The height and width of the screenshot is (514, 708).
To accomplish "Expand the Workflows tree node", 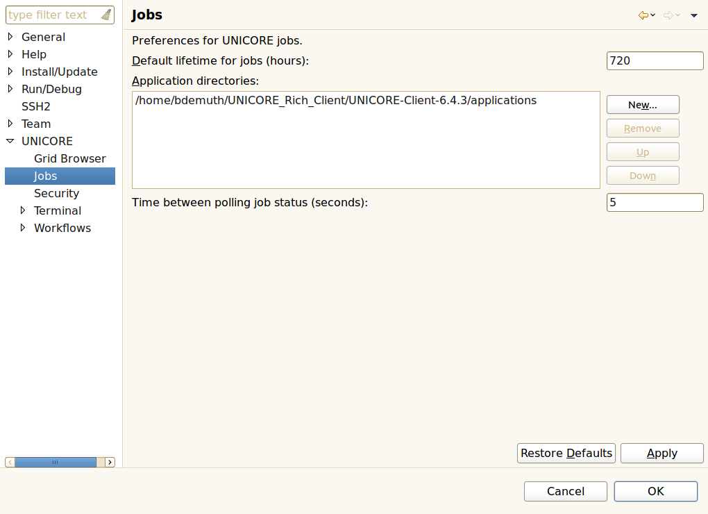I will click(23, 228).
